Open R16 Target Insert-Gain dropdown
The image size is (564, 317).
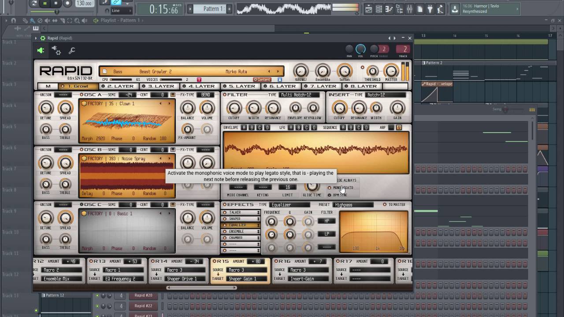coord(309,279)
